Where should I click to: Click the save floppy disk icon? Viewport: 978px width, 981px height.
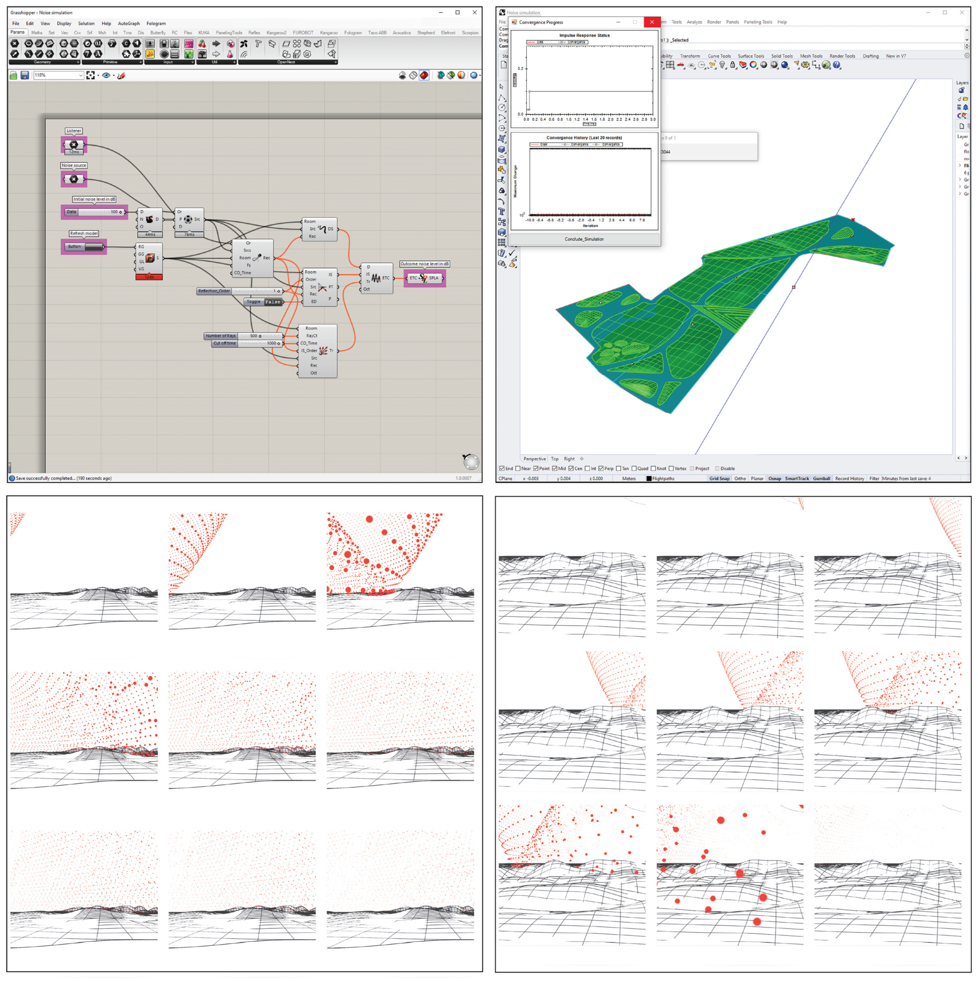click(x=25, y=75)
